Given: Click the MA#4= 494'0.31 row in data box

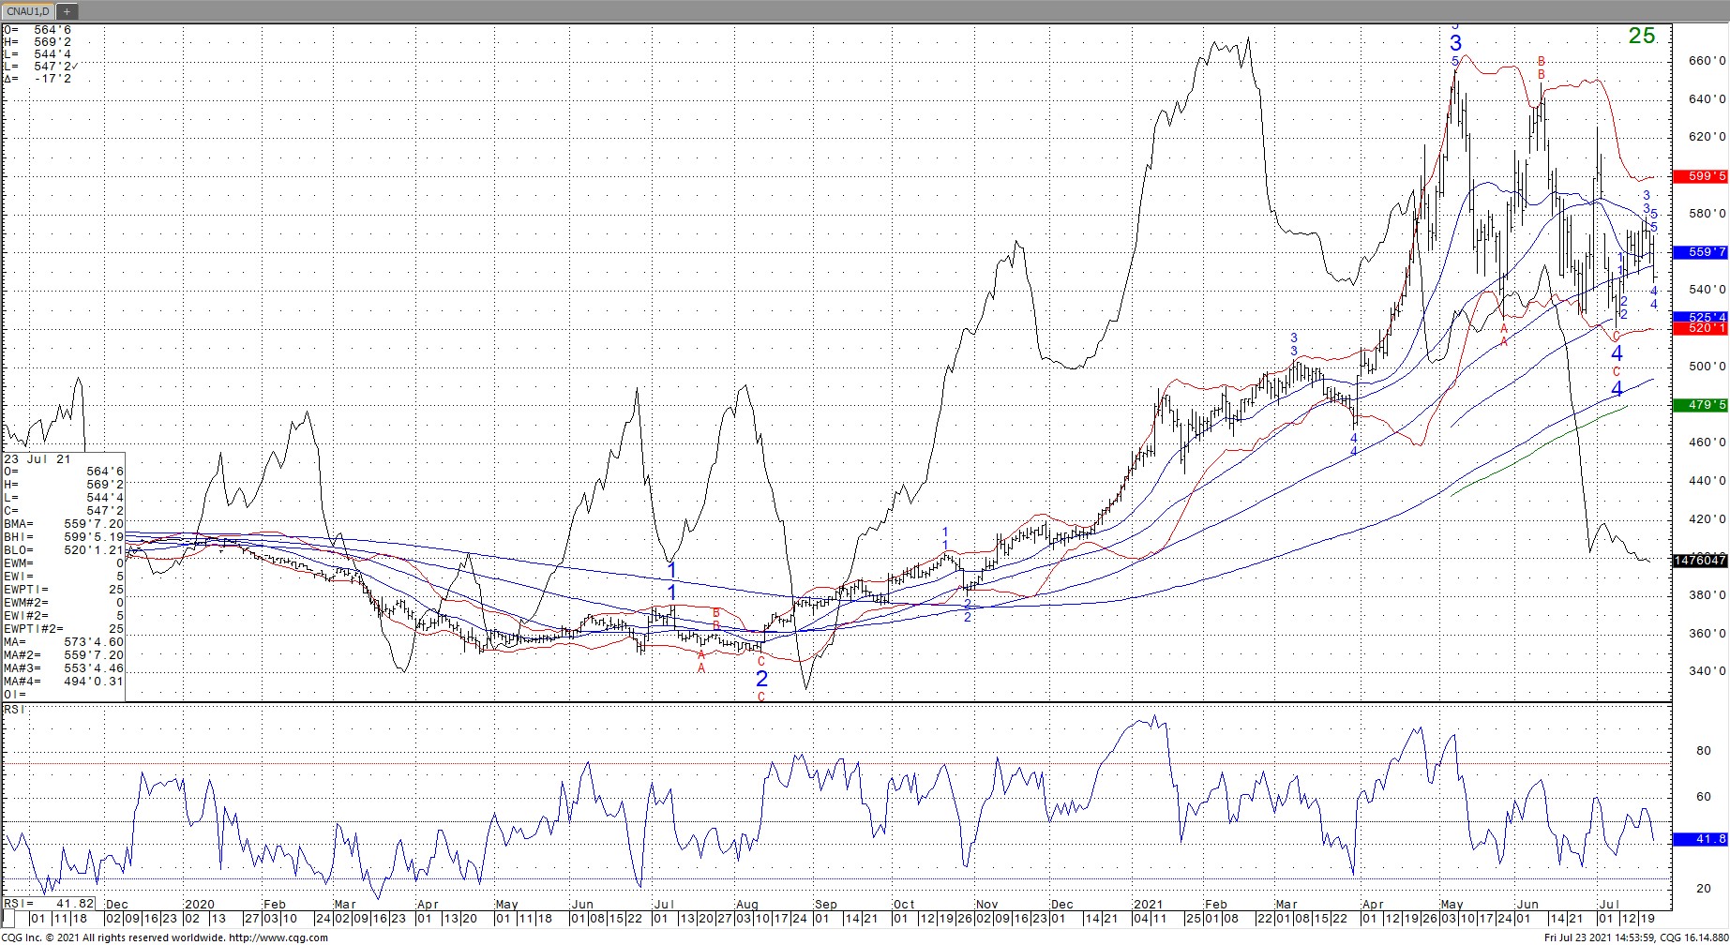Looking at the screenshot, I should click(64, 682).
